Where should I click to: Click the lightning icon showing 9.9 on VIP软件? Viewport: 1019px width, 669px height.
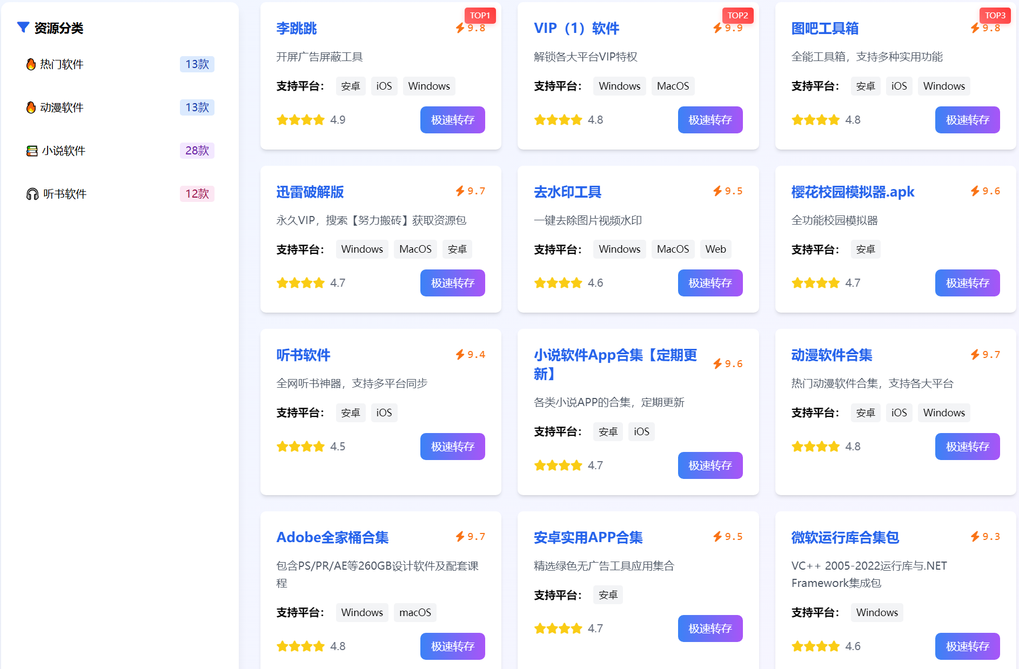coord(717,28)
